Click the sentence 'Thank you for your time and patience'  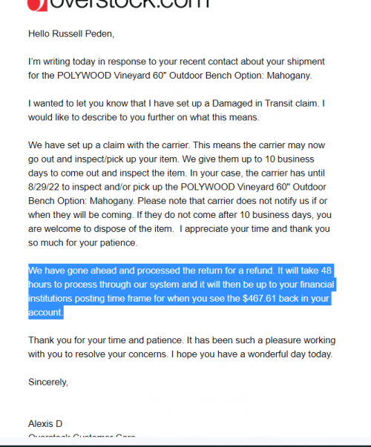(105, 340)
